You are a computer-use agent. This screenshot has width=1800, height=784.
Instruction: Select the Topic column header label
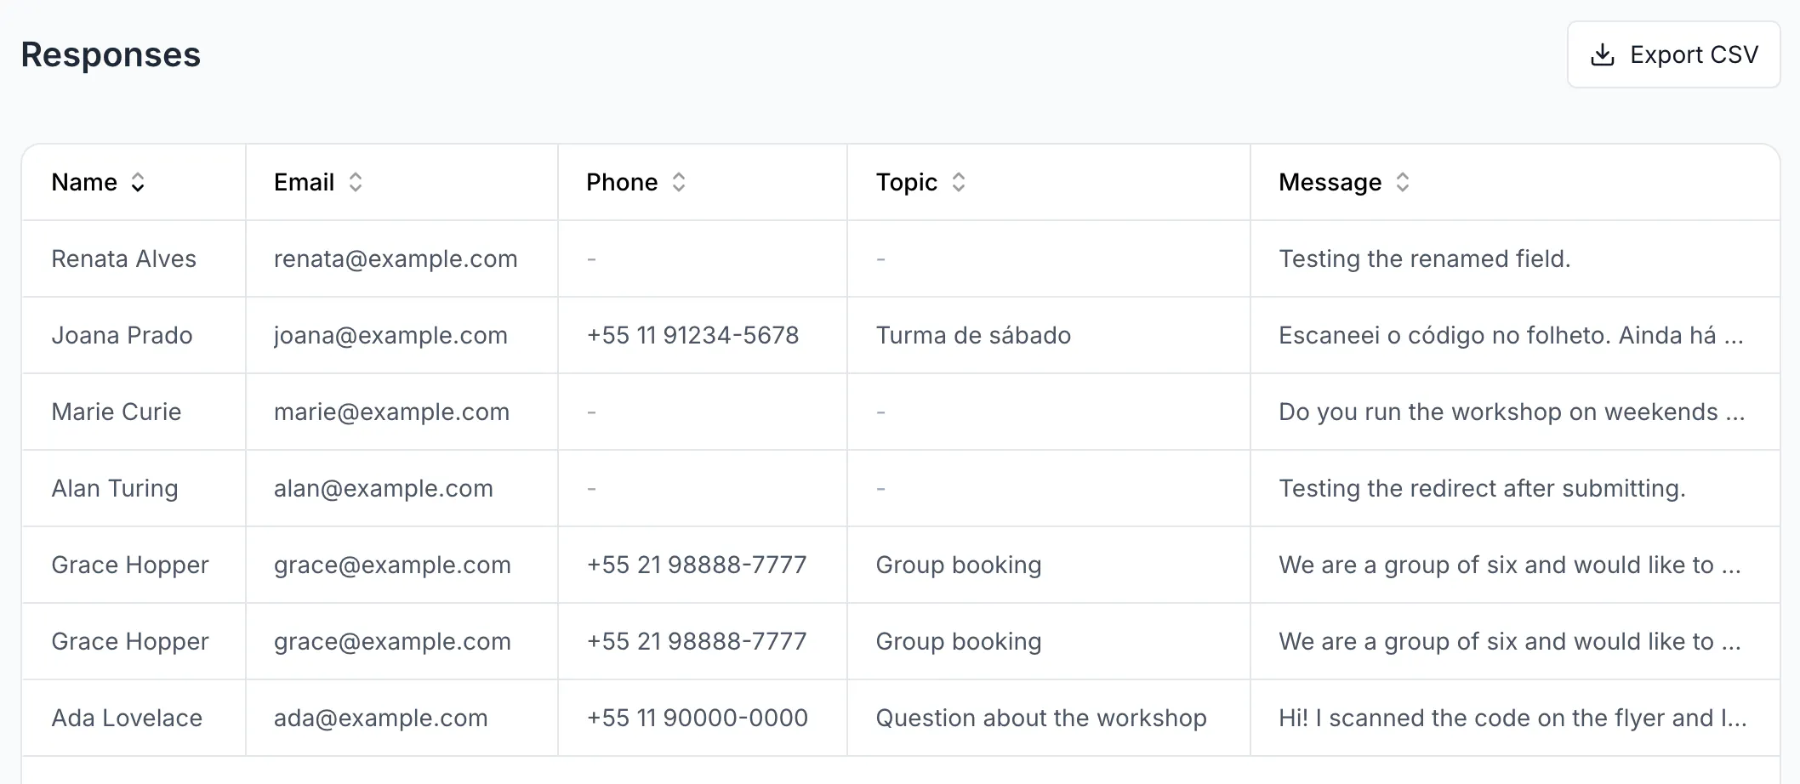(907, 182)
